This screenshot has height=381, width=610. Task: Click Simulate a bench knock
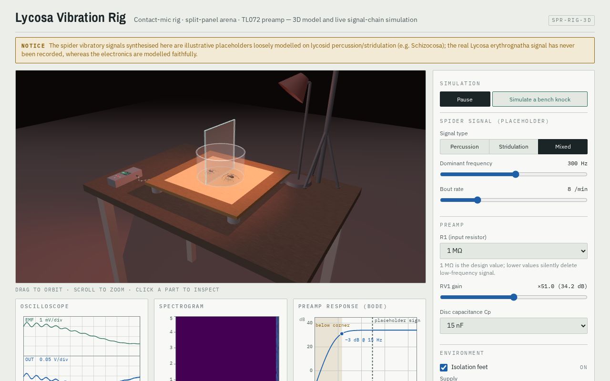[x=540, y=99]
